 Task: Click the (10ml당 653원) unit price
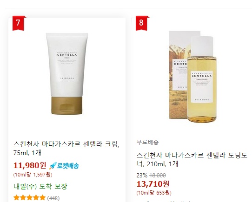point(154,193)
